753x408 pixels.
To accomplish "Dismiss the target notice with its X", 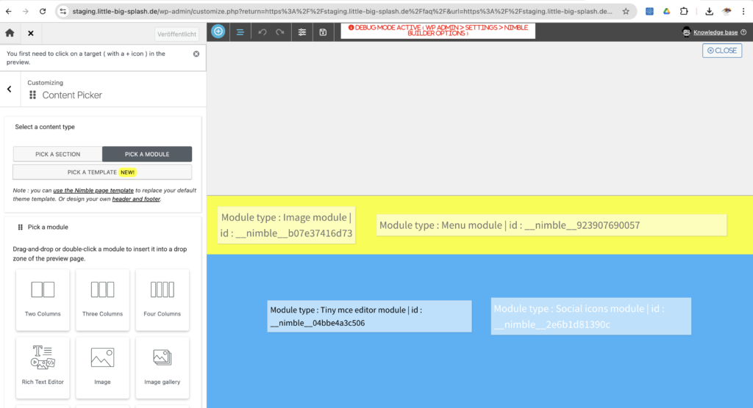I will tap(196, 54).
